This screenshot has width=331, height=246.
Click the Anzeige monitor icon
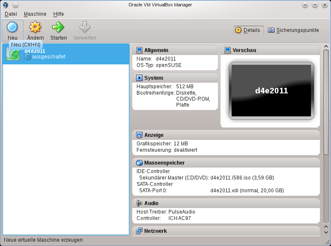[139, 135]
